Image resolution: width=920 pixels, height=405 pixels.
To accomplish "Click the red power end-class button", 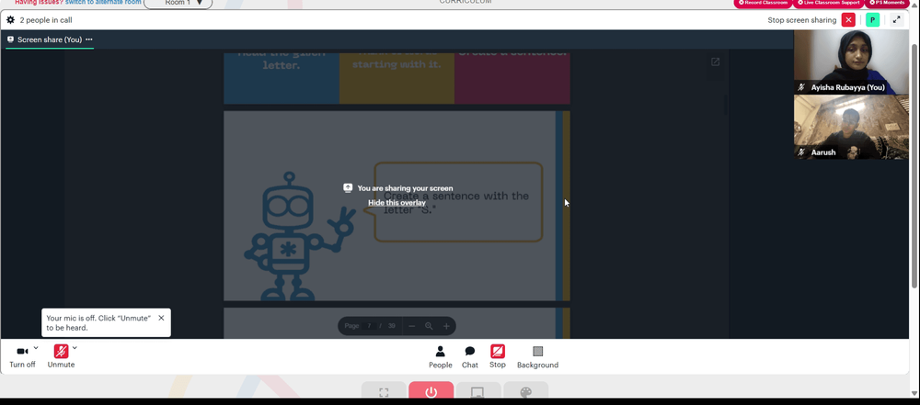I will point(431,391).
